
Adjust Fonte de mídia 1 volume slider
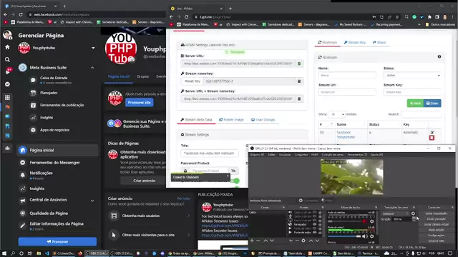[x=344, y=236]
